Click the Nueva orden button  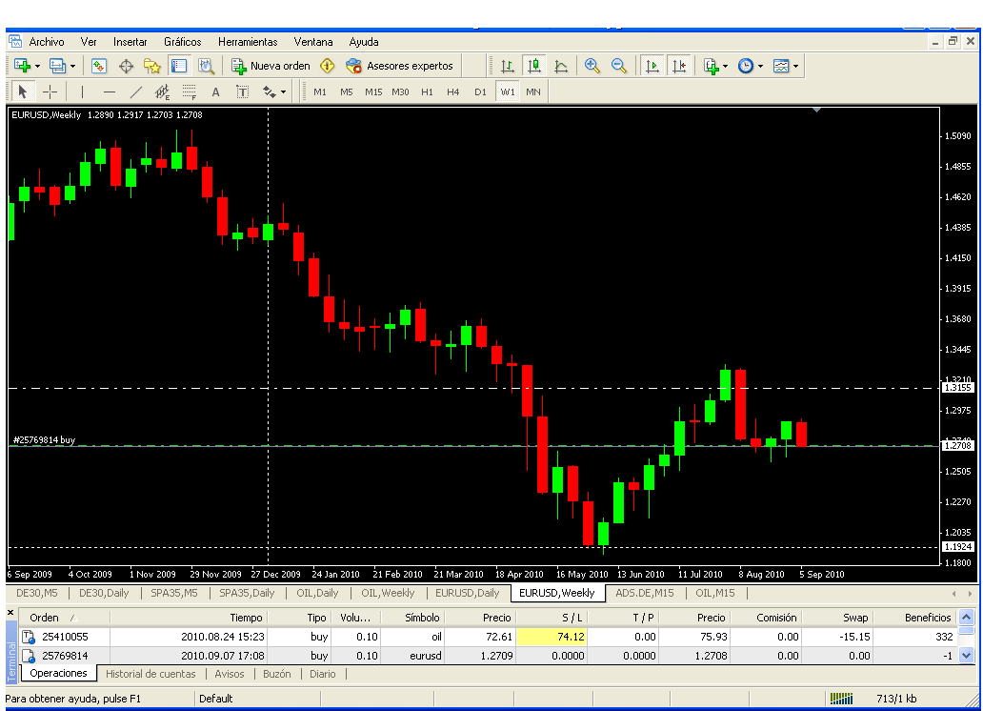(x=271, y=66)
